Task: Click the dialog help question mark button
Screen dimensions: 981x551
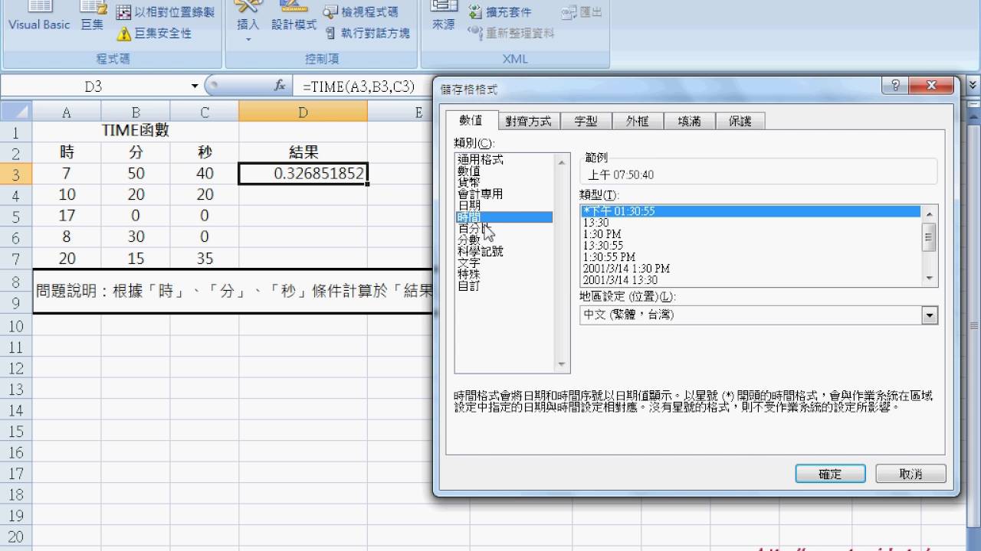Action: (895, 86)
